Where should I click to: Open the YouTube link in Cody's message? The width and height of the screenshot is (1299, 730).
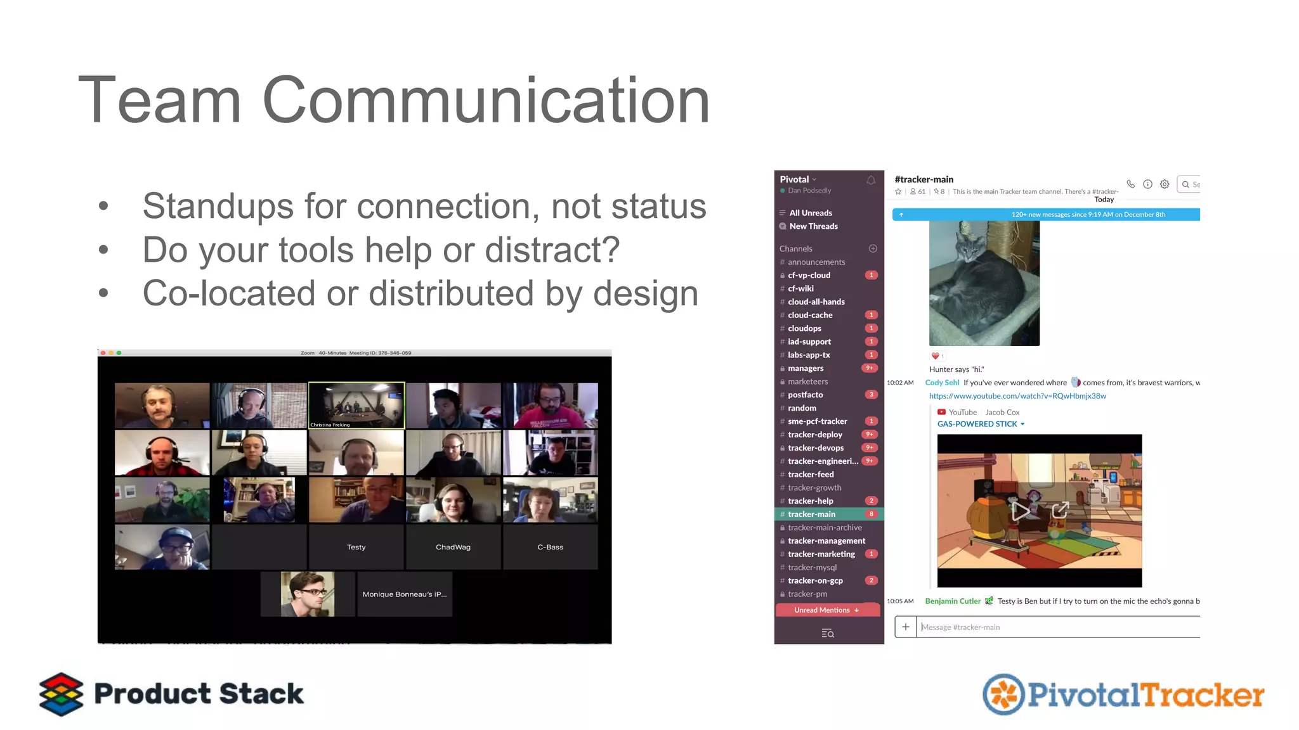pyautogui.click(x=1017, y=396)
